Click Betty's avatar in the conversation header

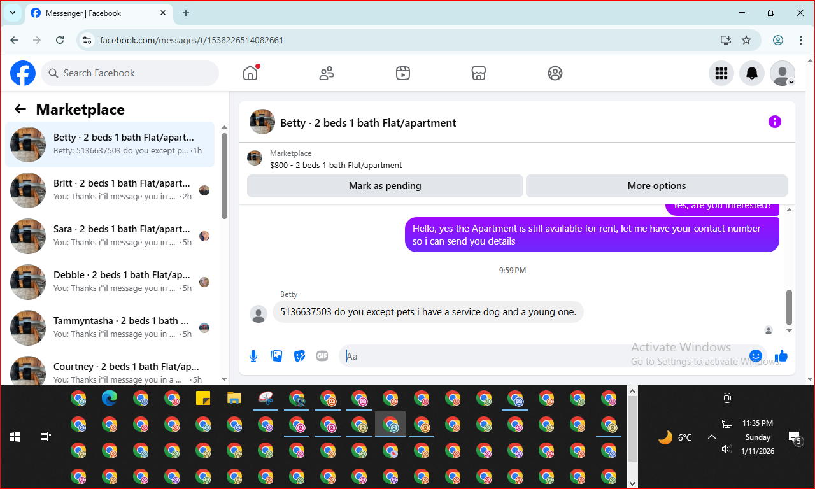(x=262, y=122)
